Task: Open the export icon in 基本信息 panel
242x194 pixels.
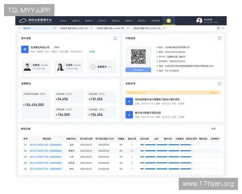Action: click(x=115, y=38)
